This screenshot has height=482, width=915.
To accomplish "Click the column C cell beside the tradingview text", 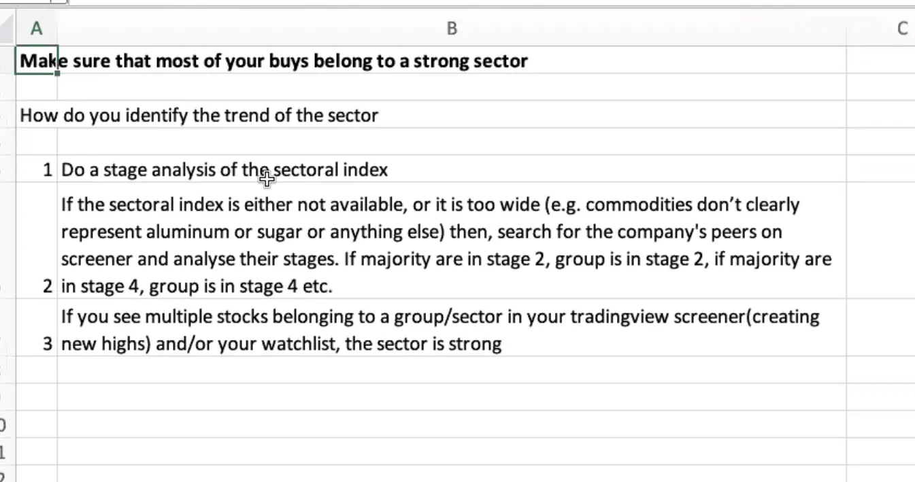I will (x=880, y=328).
